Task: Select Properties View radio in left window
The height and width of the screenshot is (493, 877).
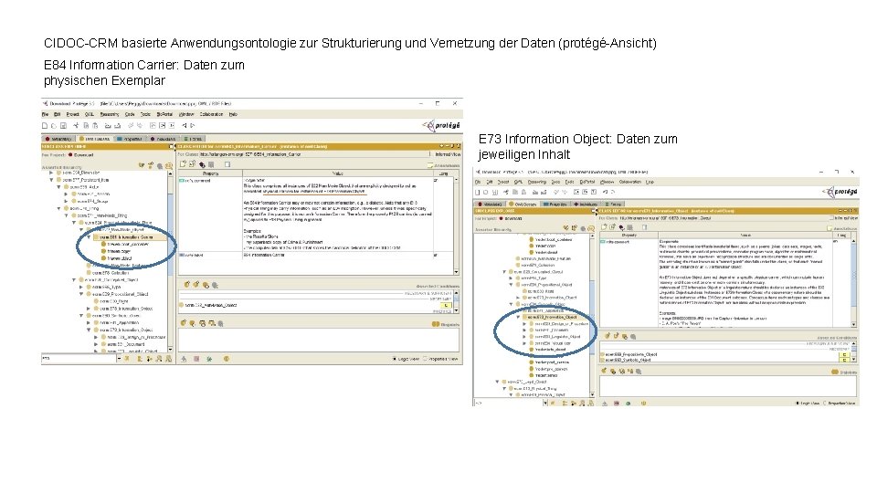Action: tap(425, 359)
